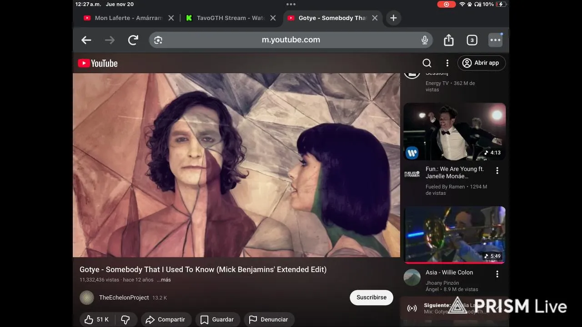Reload the page with the refresh icon
This screenshot has width=582, height=327.
pyautogui.click(x=133, y=40)
